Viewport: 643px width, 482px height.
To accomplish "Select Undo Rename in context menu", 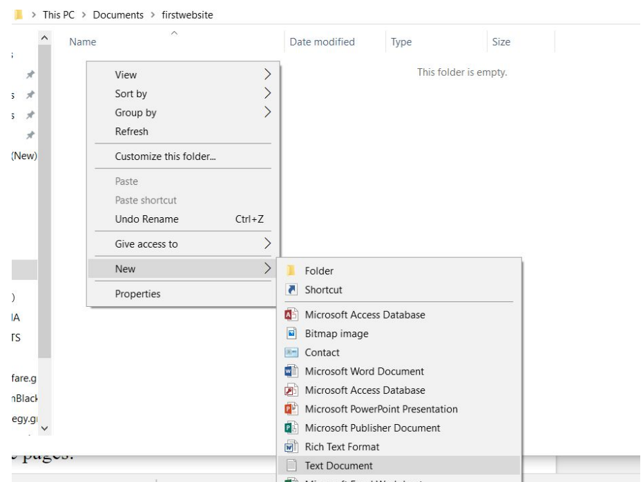I will click(x=146, y=219).
